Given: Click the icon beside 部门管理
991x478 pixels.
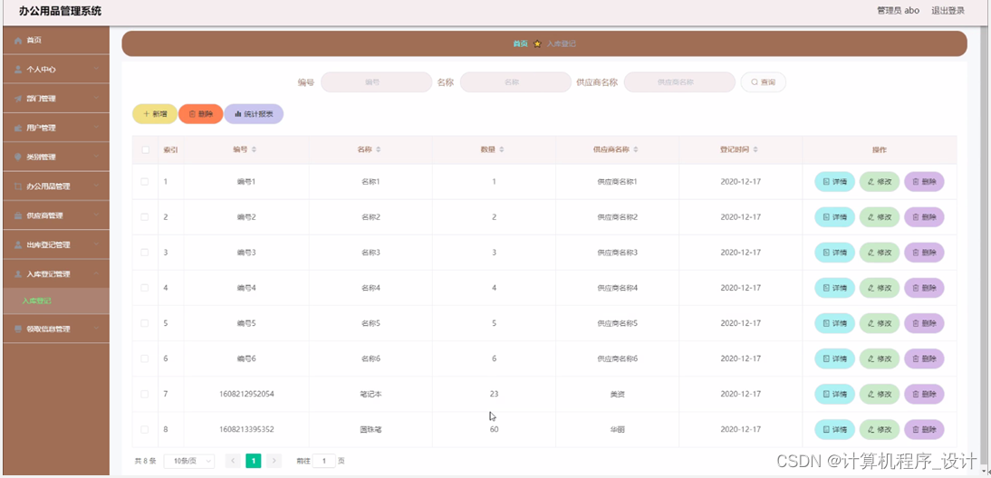Looking at the screenshot, I should (x=18, y=99).
